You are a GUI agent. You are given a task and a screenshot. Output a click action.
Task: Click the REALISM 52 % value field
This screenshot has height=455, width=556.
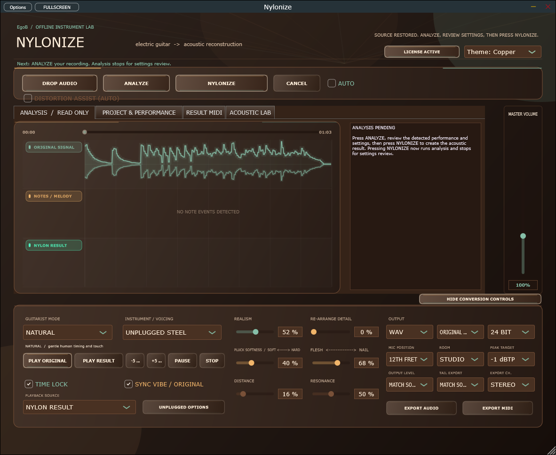click(290, 332)
